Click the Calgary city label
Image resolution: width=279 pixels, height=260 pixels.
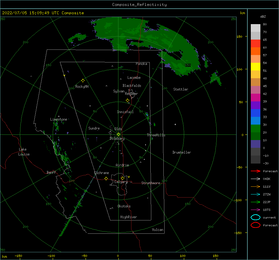coord(121,182)
